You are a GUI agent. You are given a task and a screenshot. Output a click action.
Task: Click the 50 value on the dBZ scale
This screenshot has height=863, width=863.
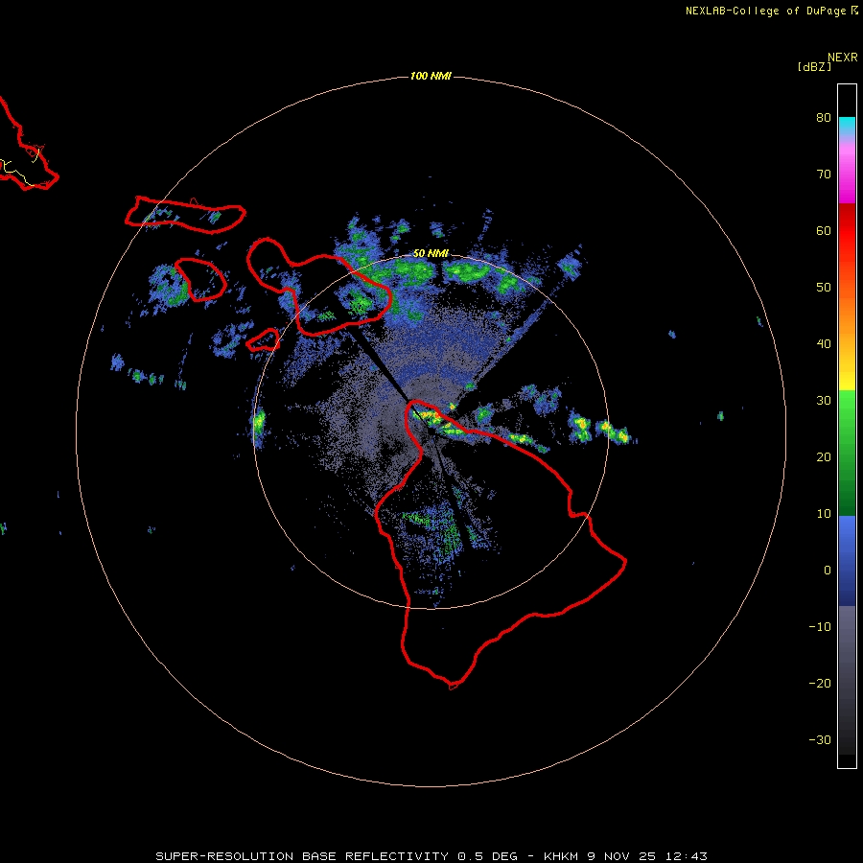[x=824, y=288]
